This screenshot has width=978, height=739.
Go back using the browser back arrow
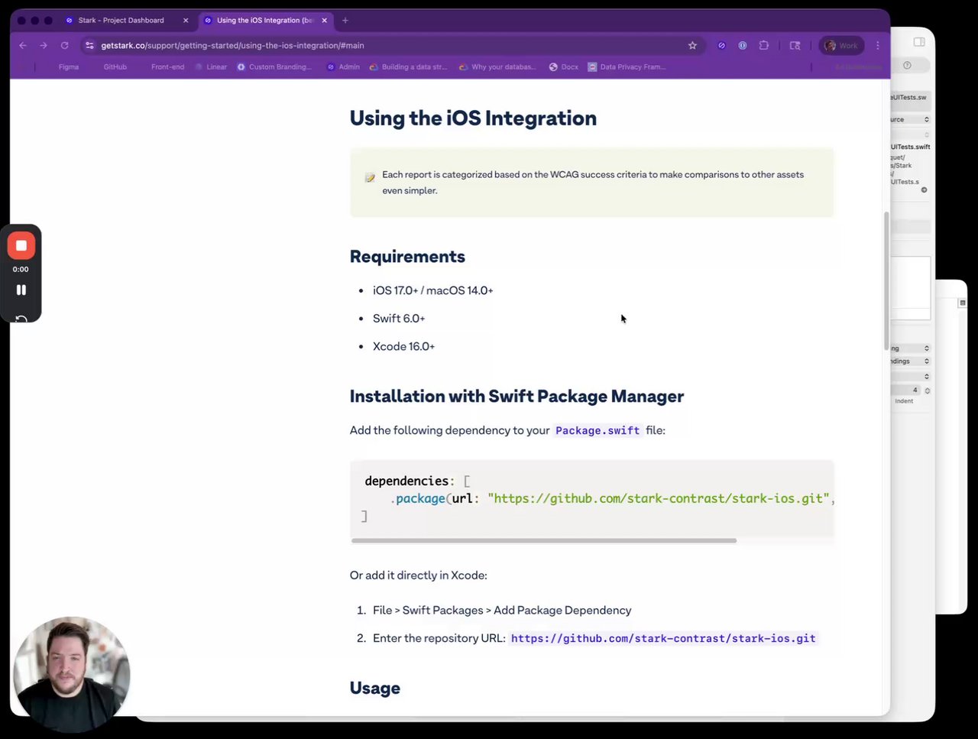[23, 46]
